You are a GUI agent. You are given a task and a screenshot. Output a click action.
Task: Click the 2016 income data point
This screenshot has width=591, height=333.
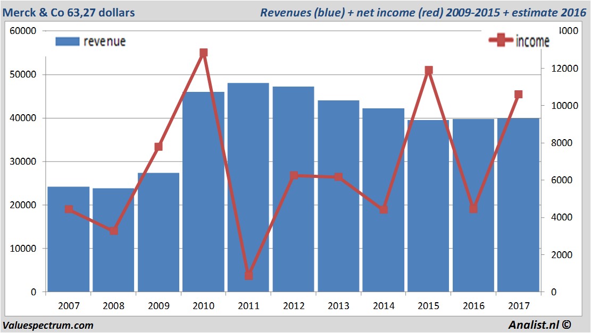(473, 209)
